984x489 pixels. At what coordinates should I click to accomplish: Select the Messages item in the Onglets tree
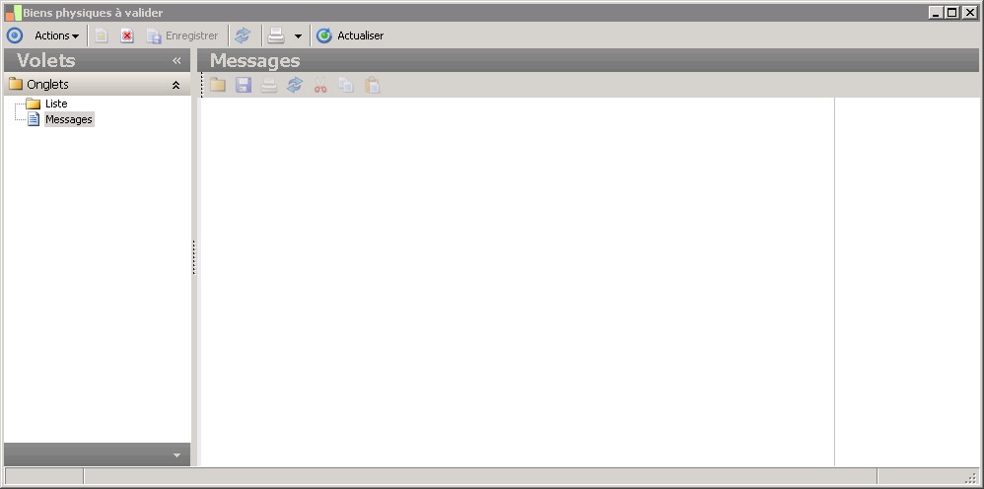point(68,119)
